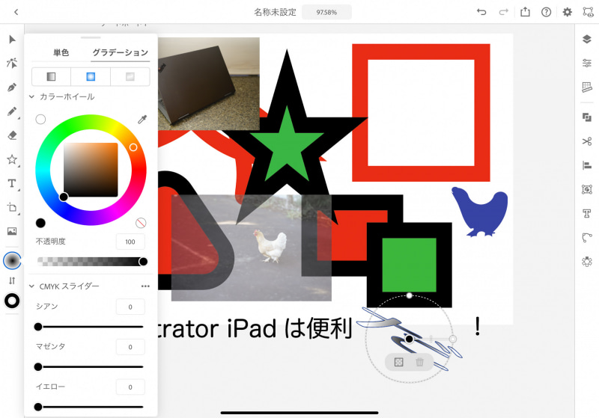Edit the 不透明度 value field
The width and height of the screenshot is (599, 418).
point(130,242)
